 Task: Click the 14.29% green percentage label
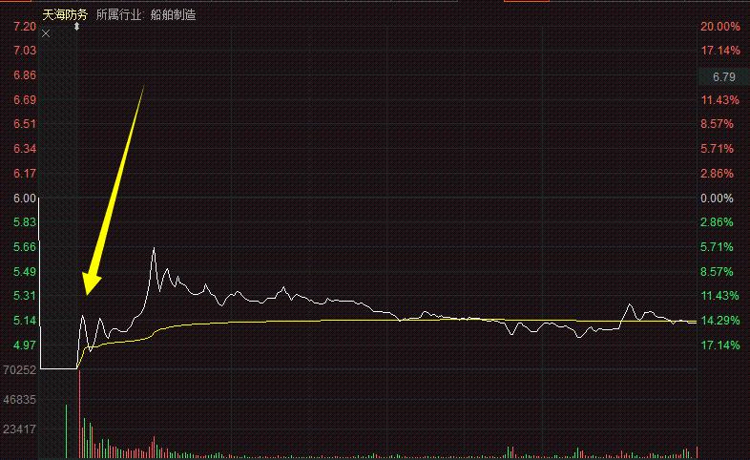click(720, 321)
